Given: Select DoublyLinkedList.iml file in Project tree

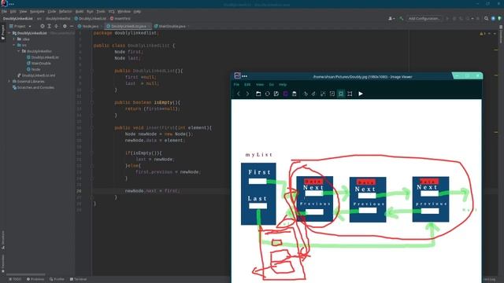Looking at the screenshot, I should click(x=36, y=75).
